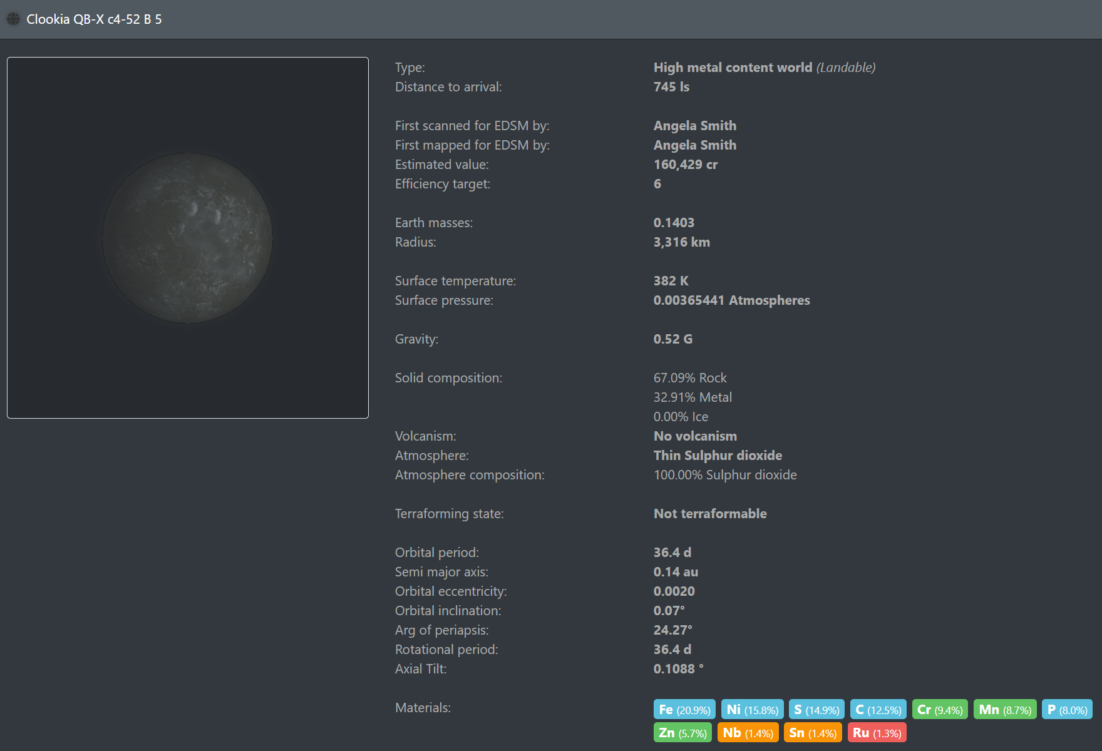1102x751 pixels.
Task: Click the '0.00365441 Atmospheres' pressure value
Action: (732, 300)
